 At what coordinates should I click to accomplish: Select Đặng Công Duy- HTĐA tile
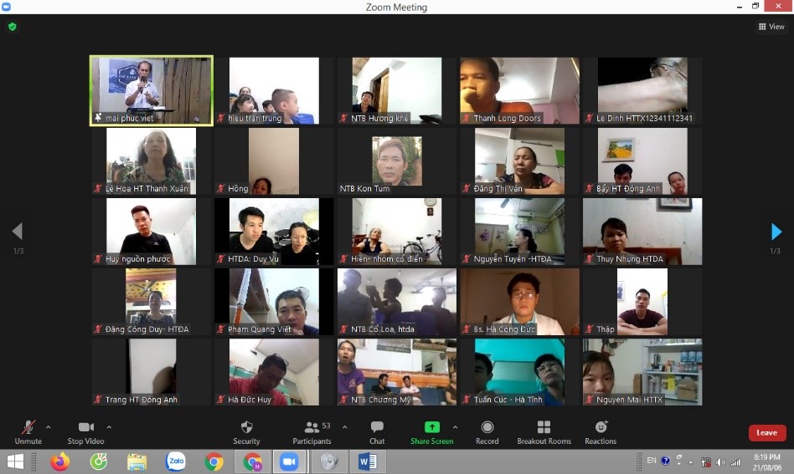[152, 302]
